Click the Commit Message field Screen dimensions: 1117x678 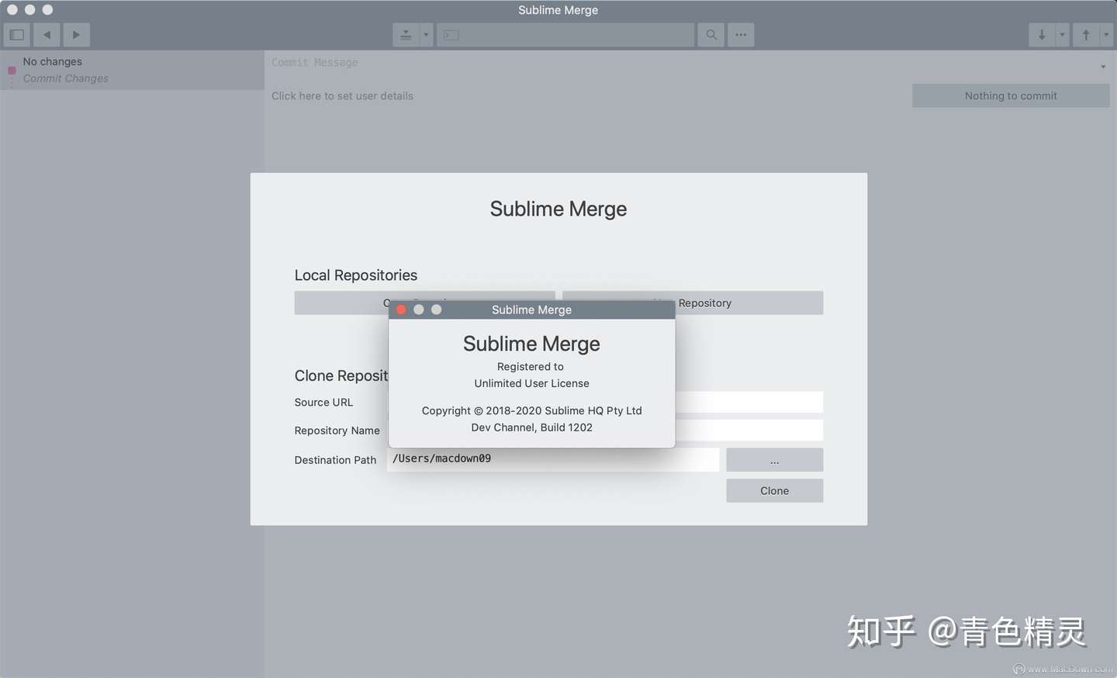(x=683, y=63)
